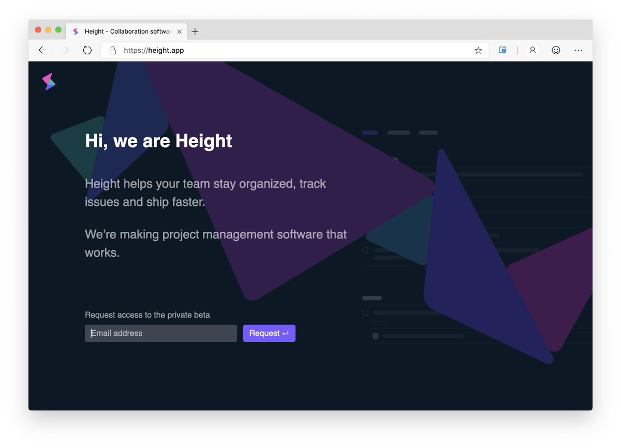621x448 pixels.
Task: Go back with the browser back arrow
Action: coord(42,50)
